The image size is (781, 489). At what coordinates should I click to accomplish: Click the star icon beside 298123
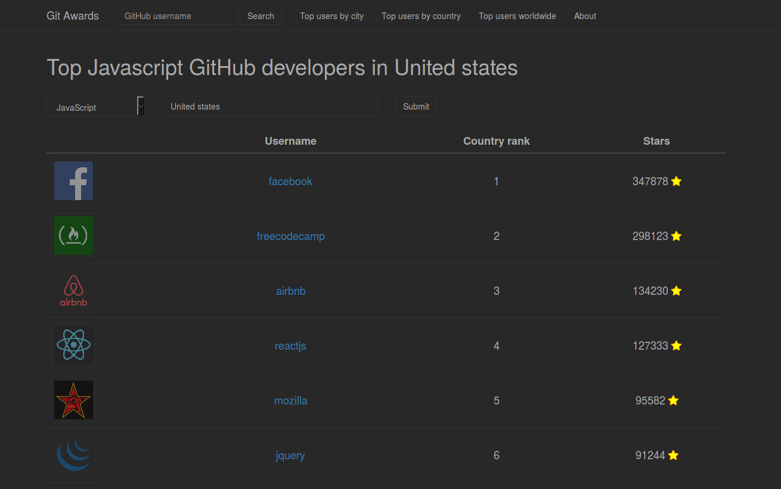(x=676, y=236)
